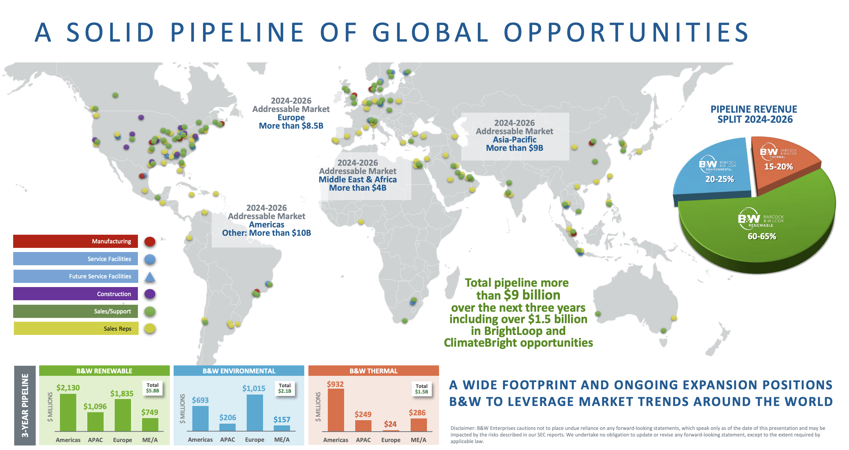The width and height of the screenshot is (849, 450).
Task: Click the yellow Sales Reps legend dot
Action: tap(150, 328)
